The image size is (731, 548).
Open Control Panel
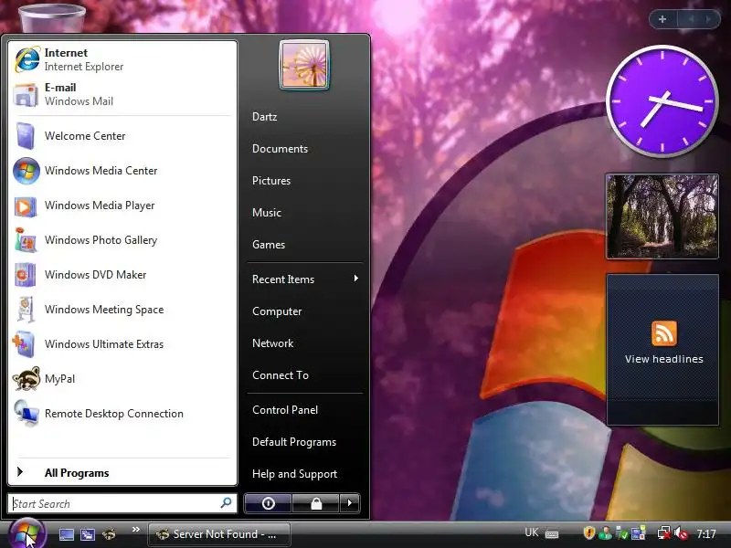(x=304, y=410)
